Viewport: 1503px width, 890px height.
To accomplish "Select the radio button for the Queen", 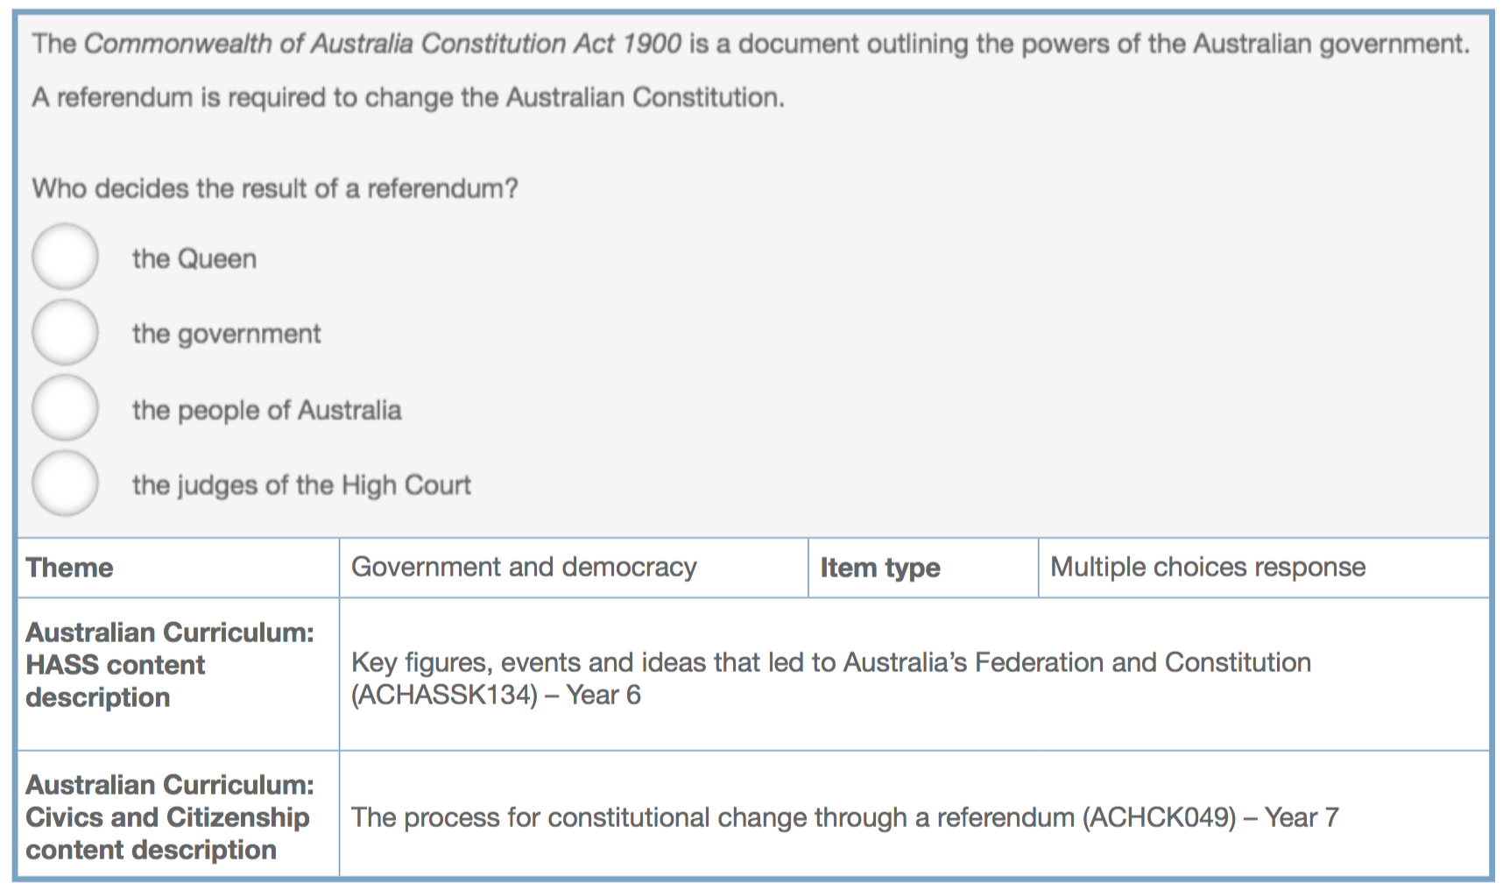I will [65, 257].
